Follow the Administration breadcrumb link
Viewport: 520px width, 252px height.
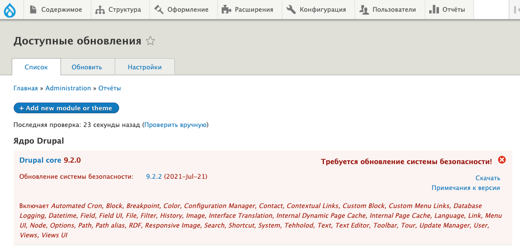[68, 88]
